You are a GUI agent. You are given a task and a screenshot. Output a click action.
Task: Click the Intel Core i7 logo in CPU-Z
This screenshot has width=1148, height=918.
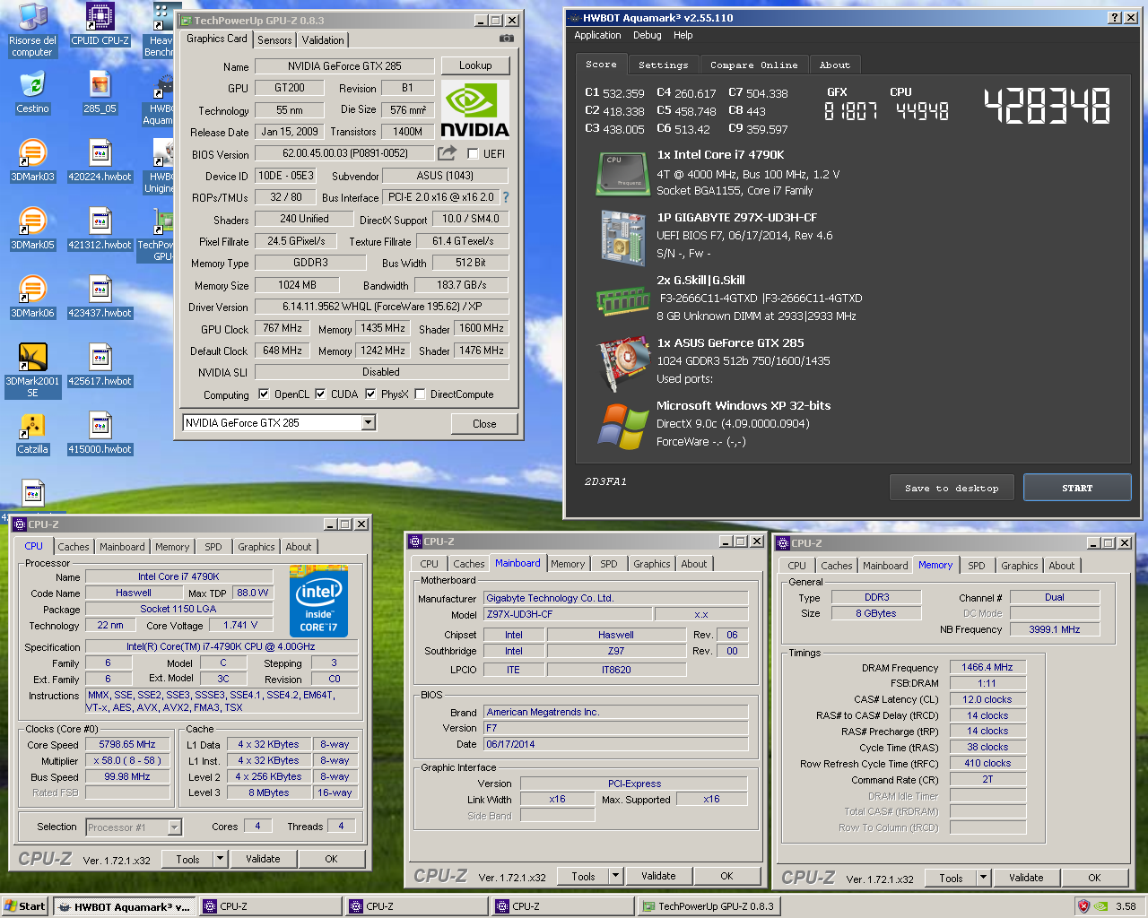[318, 602]
